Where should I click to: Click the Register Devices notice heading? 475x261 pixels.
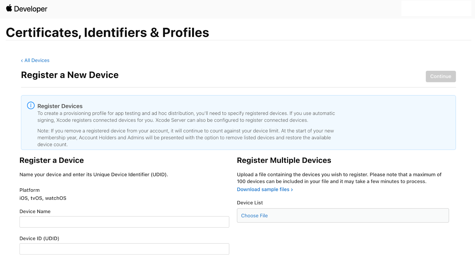pyautogui.click(x=60, y=106)
